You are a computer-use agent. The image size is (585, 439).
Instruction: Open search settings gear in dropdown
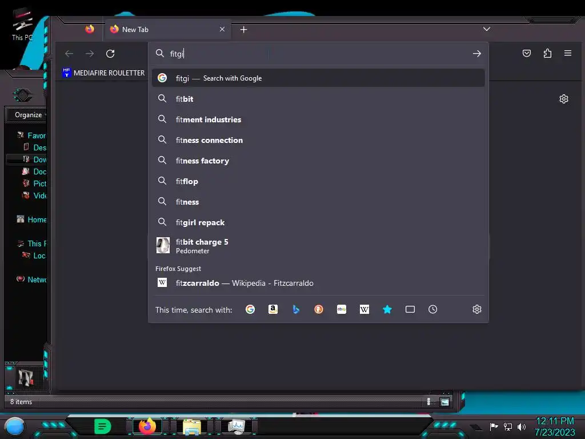(477, 309)
